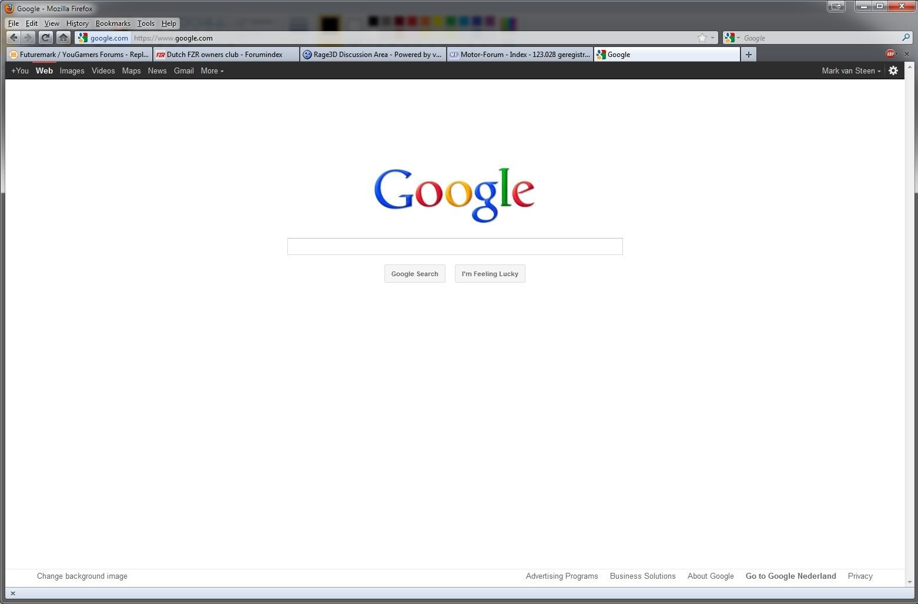Image resolution: width=918 pixels, height=604 pixels.
Task: Open the Home page button
Action: pyautogui.click(x=63, y=38)
